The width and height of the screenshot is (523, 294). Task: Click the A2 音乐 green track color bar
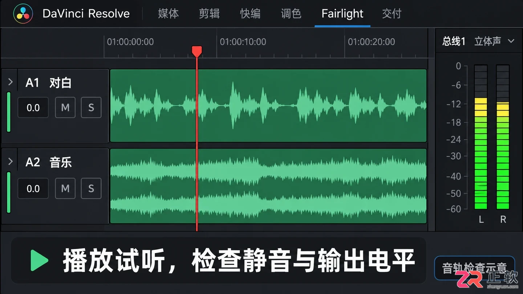(x=9, y=192)
